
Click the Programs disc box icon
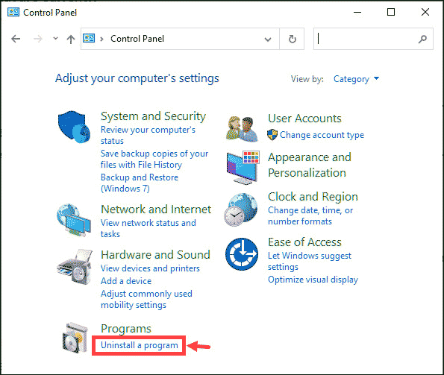point(75,337)
